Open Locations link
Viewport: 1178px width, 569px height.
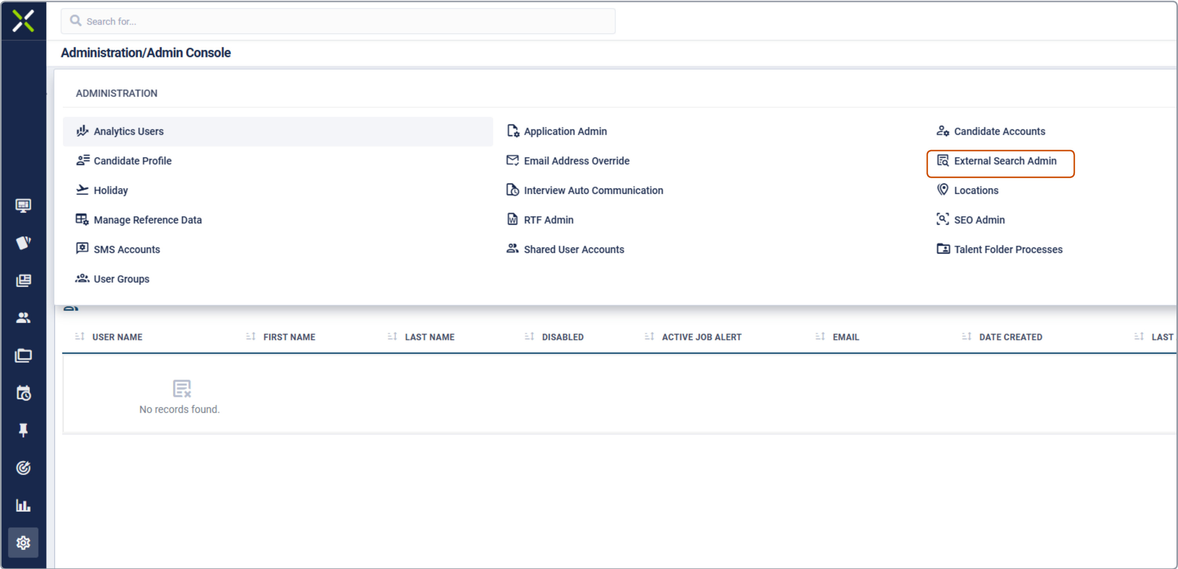click(x=976, y=190)
